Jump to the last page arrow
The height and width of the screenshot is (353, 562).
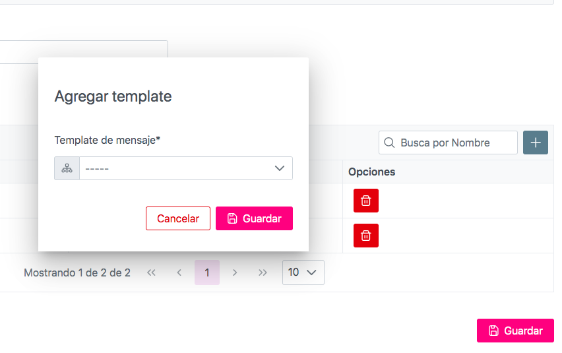[x=263, y=273]
